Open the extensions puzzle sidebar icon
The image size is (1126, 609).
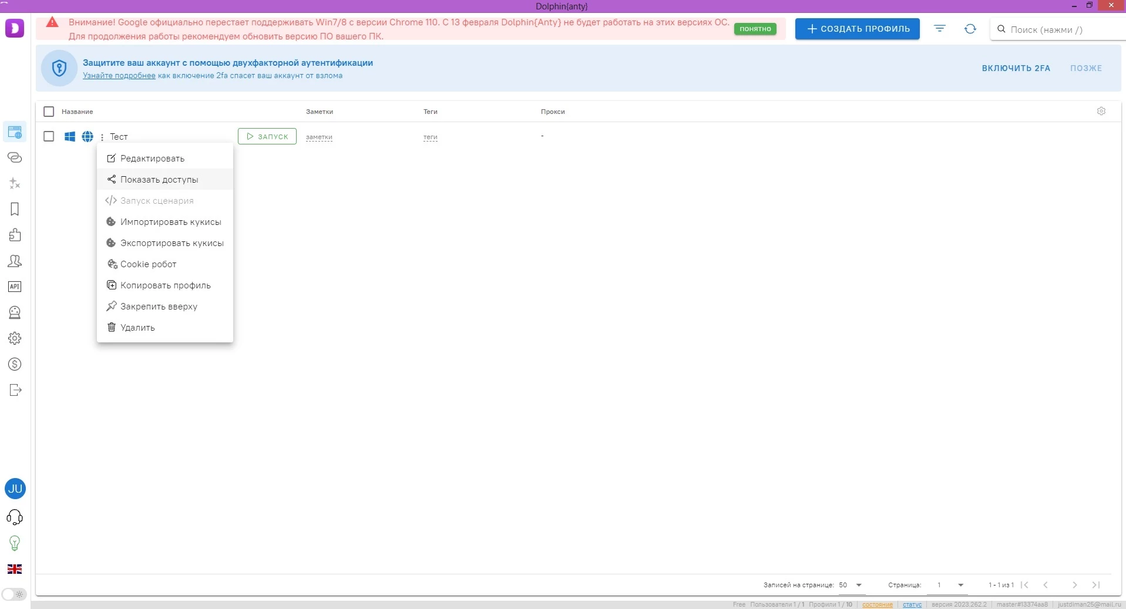(15, 235)
